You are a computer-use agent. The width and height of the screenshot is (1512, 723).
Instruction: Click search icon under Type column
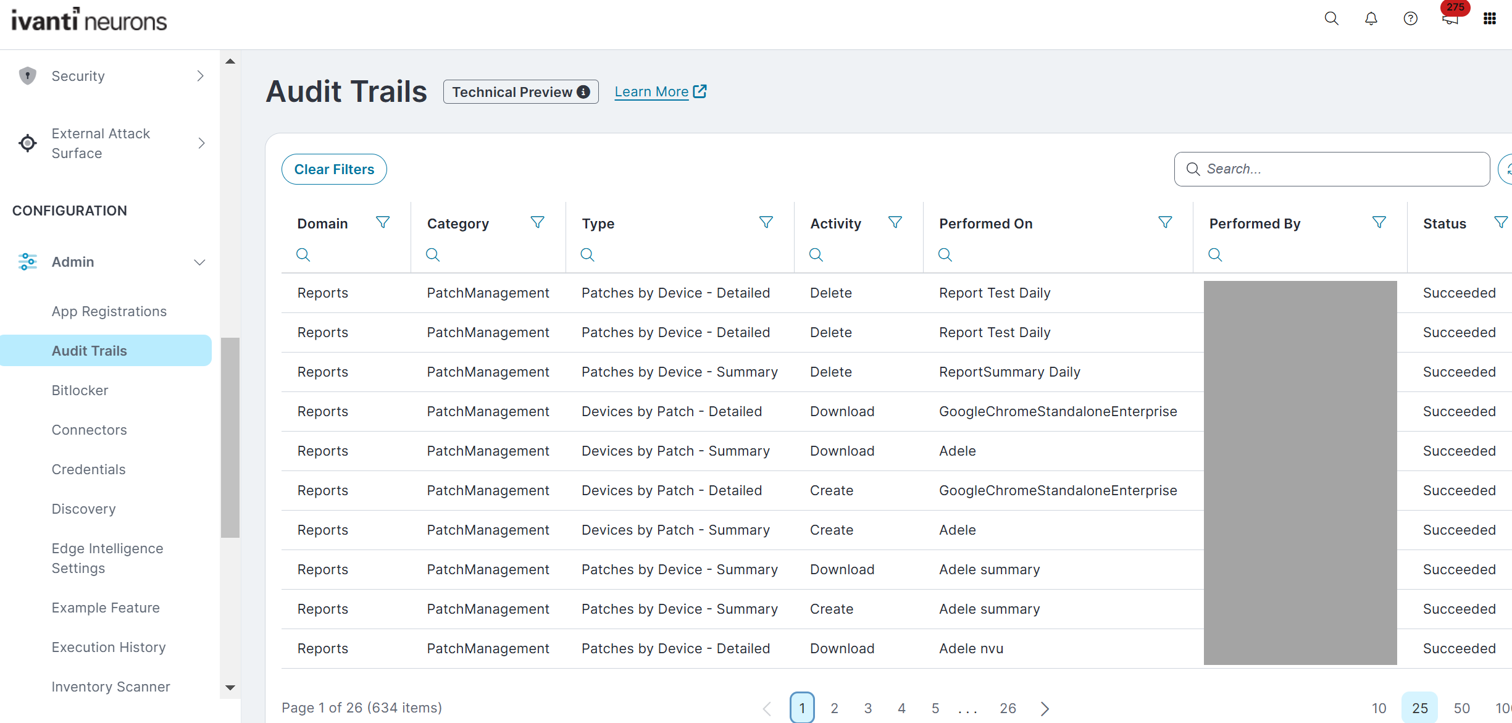tap(588, 254)
